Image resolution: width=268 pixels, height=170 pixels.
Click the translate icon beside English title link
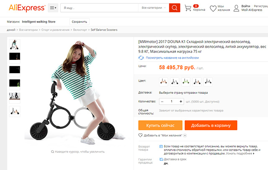click(x=141, y=58)
